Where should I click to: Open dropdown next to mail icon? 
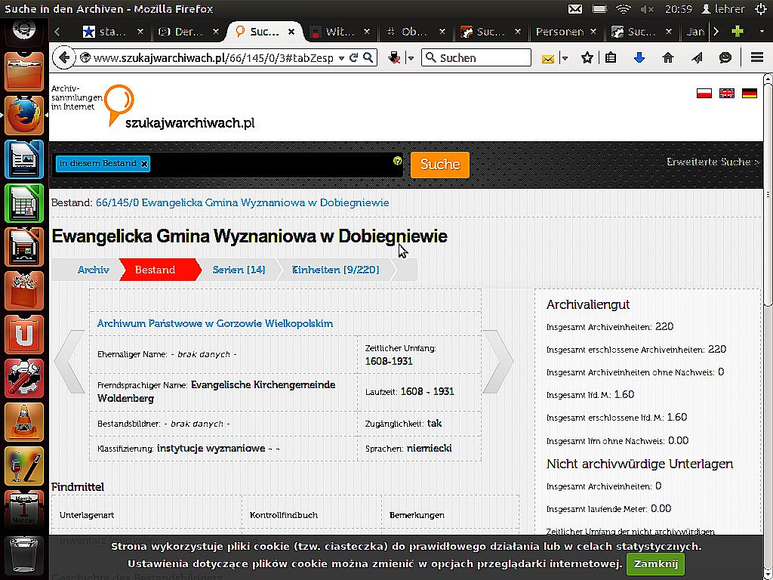coord(564,58)
